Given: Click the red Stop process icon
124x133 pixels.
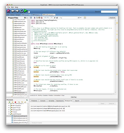Looking at the screenshot, I should (x=15, y=102).
